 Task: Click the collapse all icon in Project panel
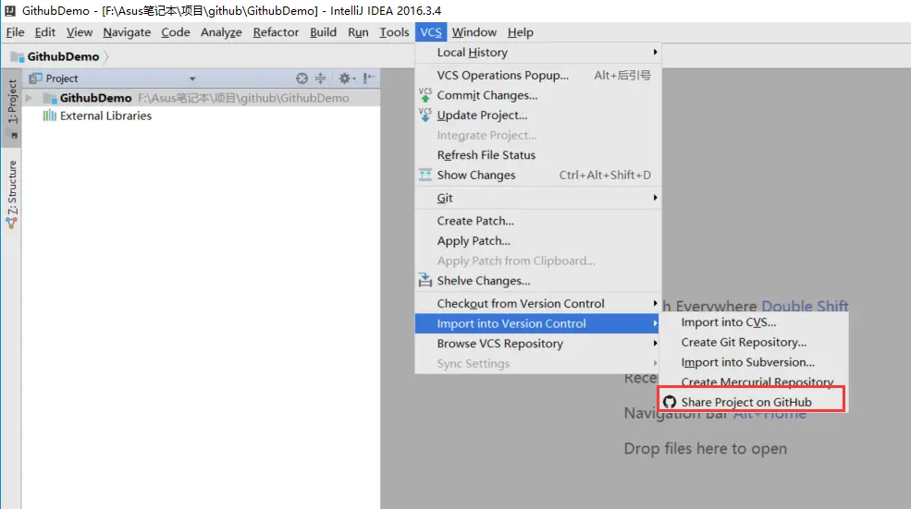point(321,79)
